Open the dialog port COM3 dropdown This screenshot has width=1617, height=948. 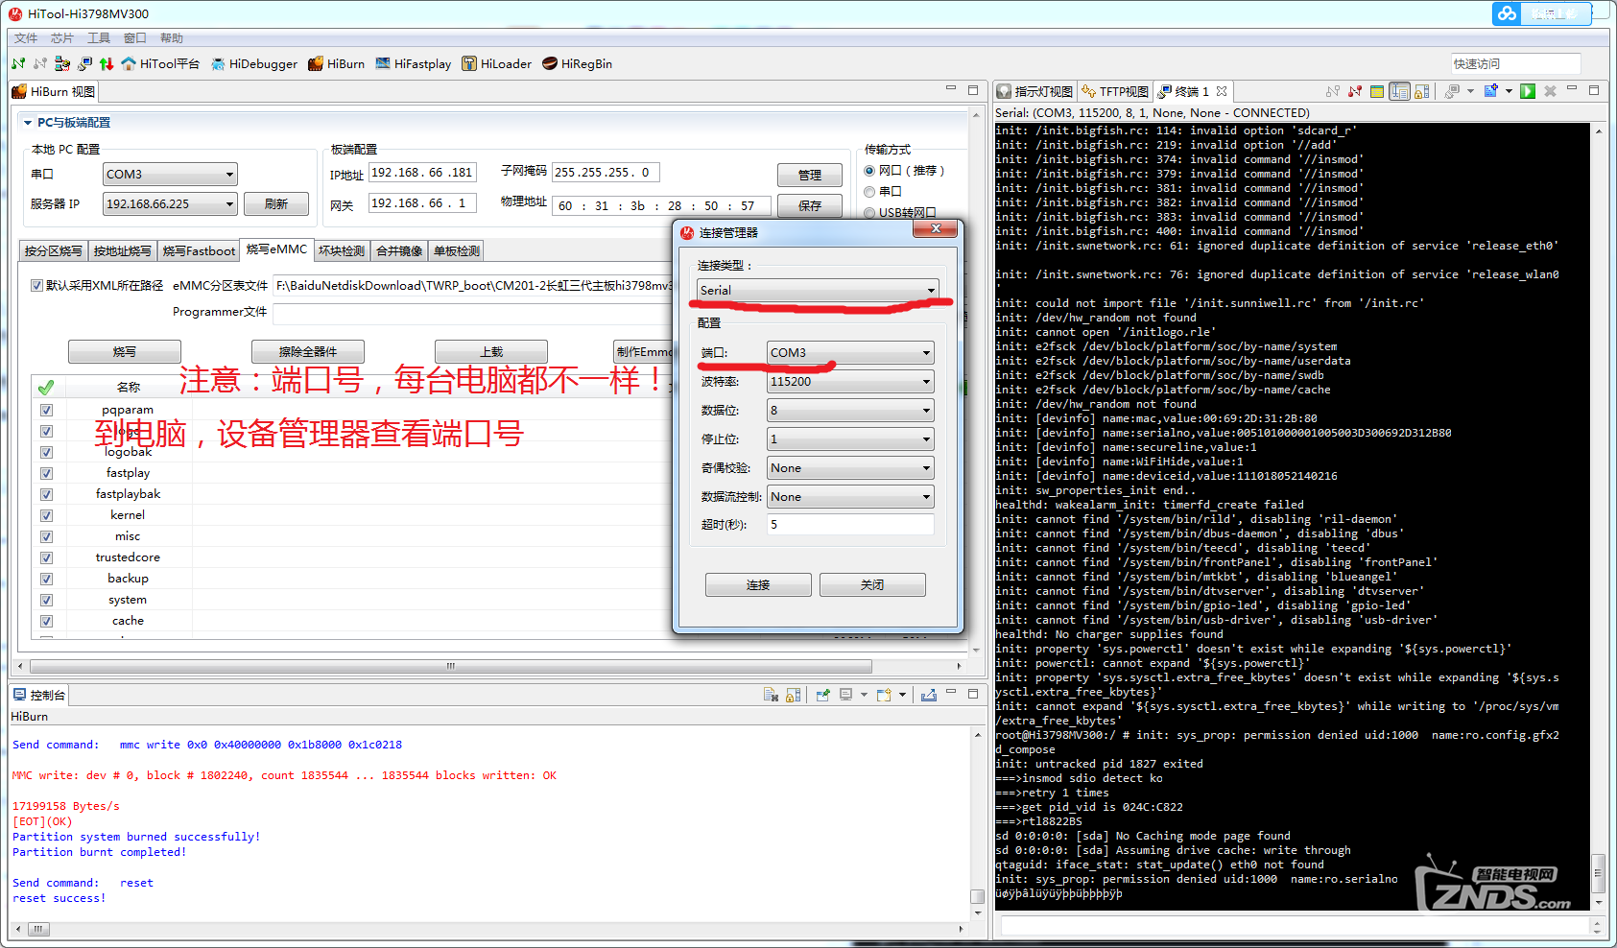pos(850,352)
